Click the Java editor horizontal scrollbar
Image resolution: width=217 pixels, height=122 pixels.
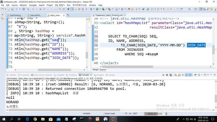tap(54, 70)
